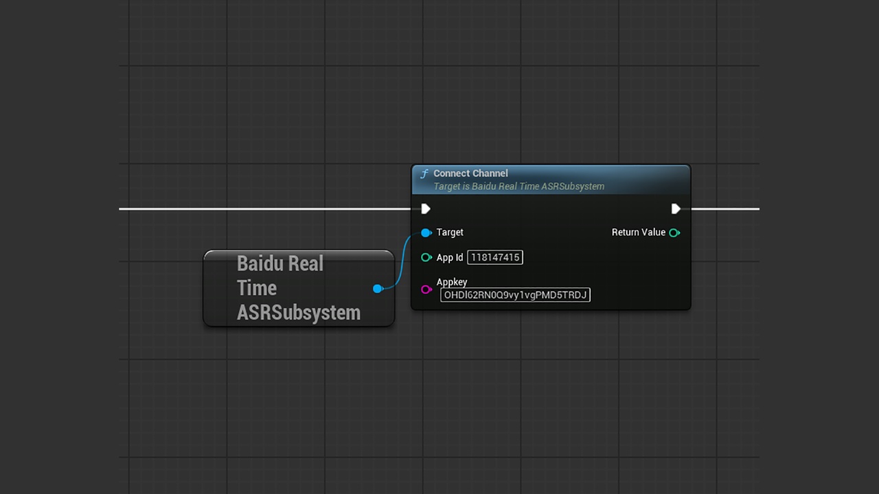Click the Baidu Real Time ASRSubsystem output pin
This screenshot has height=494, width=879.
pos(377,289)
